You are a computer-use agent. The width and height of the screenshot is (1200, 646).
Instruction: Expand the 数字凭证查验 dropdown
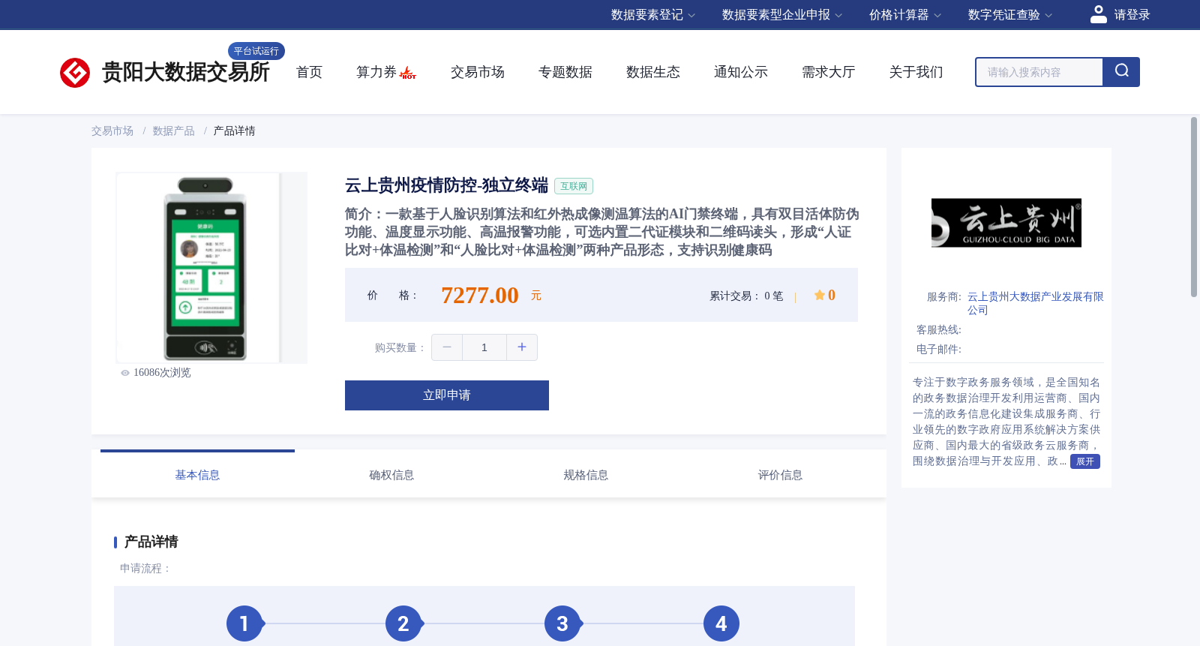coord(1010,15)
